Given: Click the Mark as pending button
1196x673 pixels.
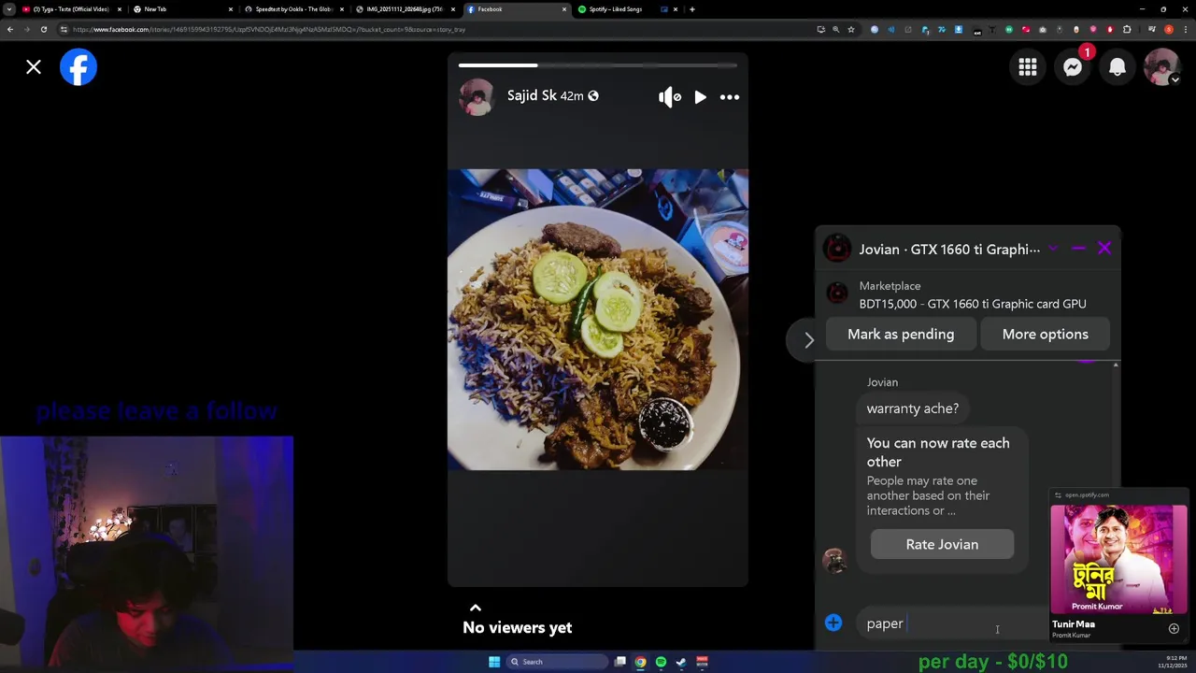Looking at the screenshot, I should point(901,335).
